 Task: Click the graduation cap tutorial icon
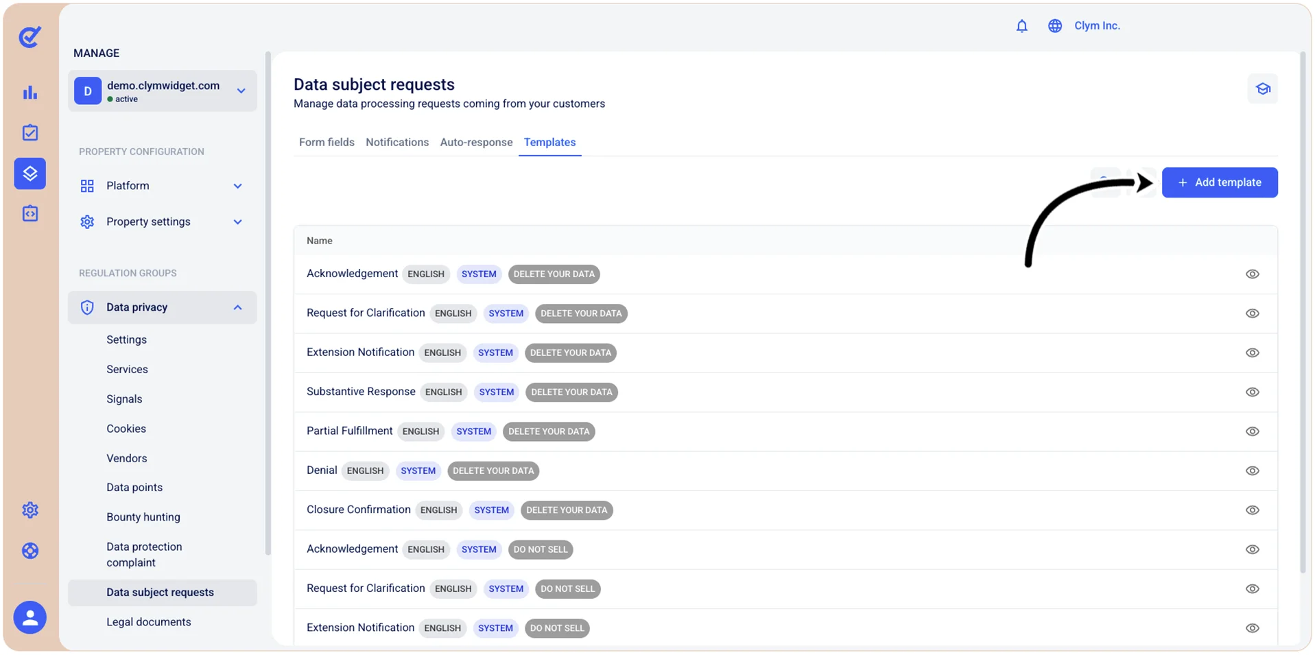coord(1262,89)
